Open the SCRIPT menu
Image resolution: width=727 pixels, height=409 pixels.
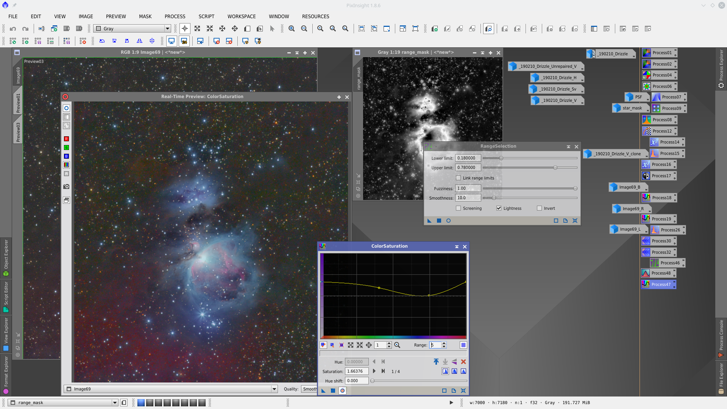206,16
